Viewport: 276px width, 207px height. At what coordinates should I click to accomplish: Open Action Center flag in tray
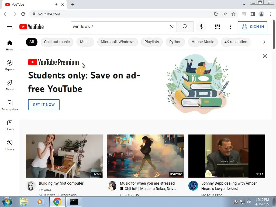click(x=236, y=202)
